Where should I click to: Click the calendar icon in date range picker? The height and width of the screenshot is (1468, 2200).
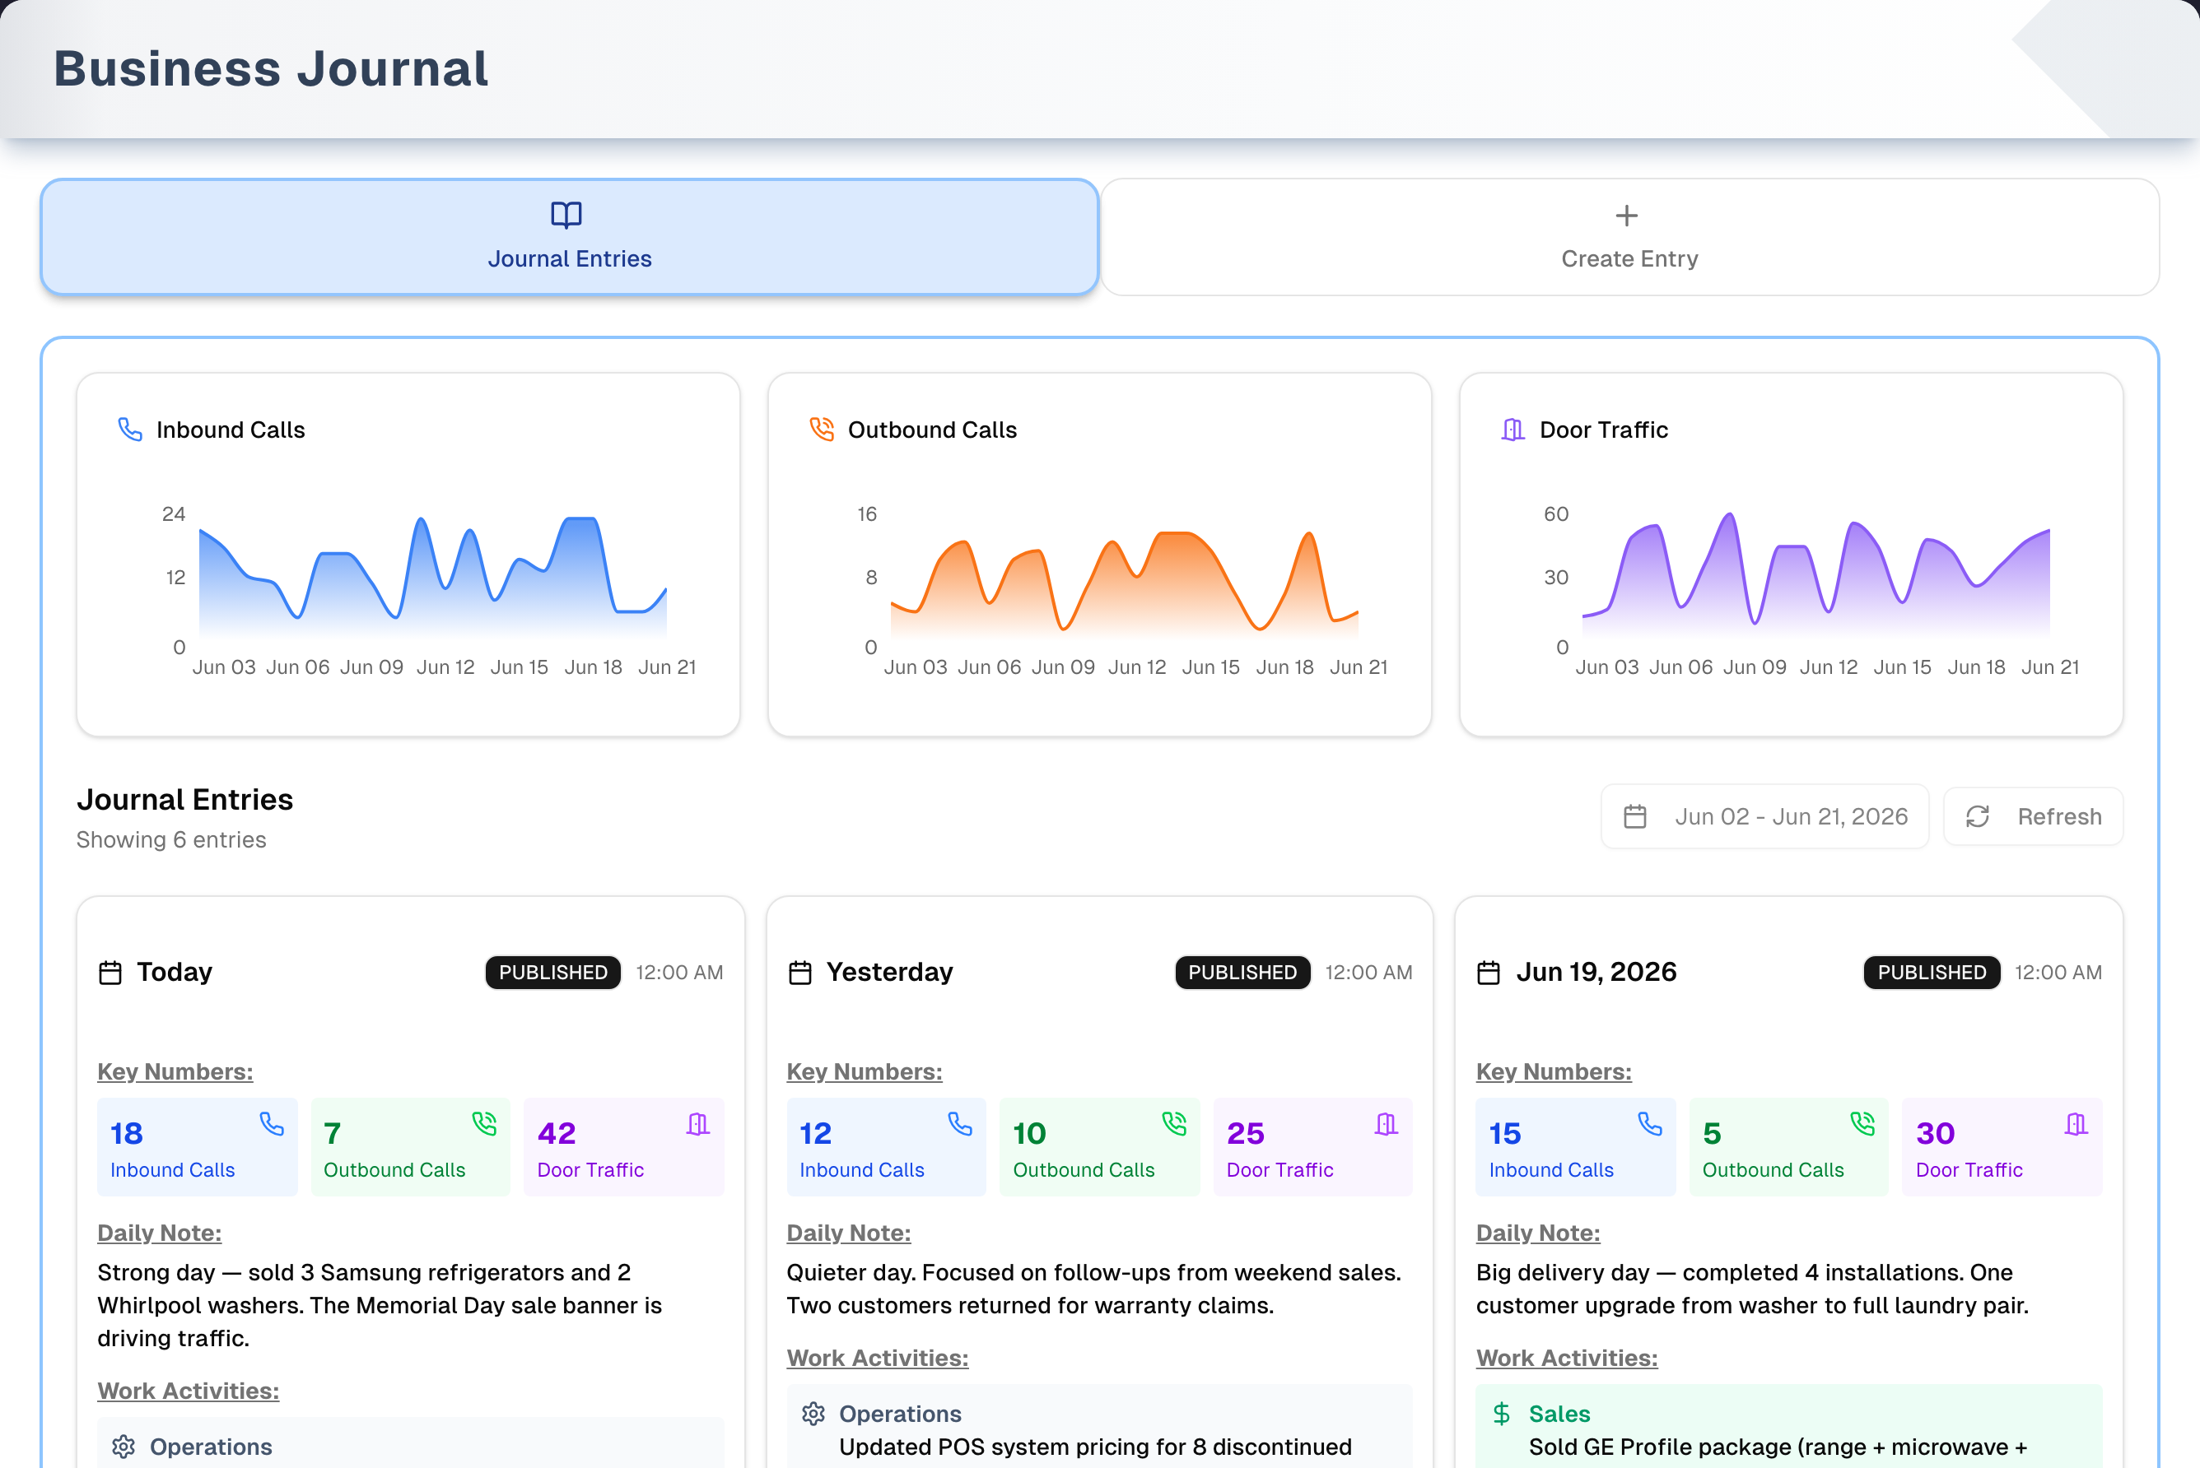(x=1635, y=816)
